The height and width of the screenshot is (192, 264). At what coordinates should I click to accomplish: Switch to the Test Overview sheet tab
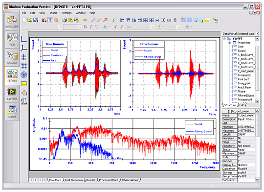tap(74, 180)
